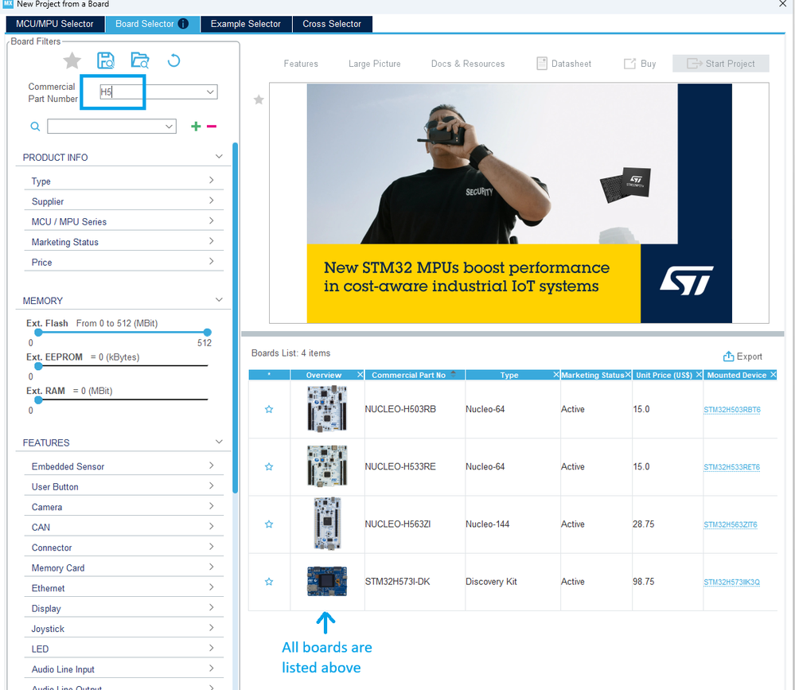Favorite the STM32H573I-DK board star
This screenshot has height=690, width=795.
[x=269, y=582]
